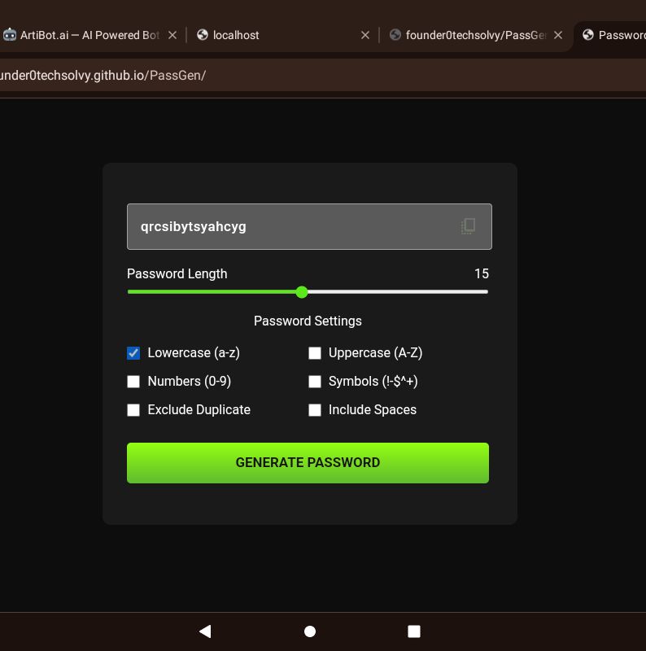
Task: Close the ArtiBot.ai tab
Action: click(x=172, y=35)
